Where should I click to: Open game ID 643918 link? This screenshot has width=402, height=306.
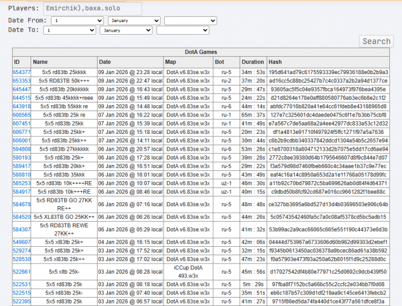pyautogui.click(x=22, y=106)
